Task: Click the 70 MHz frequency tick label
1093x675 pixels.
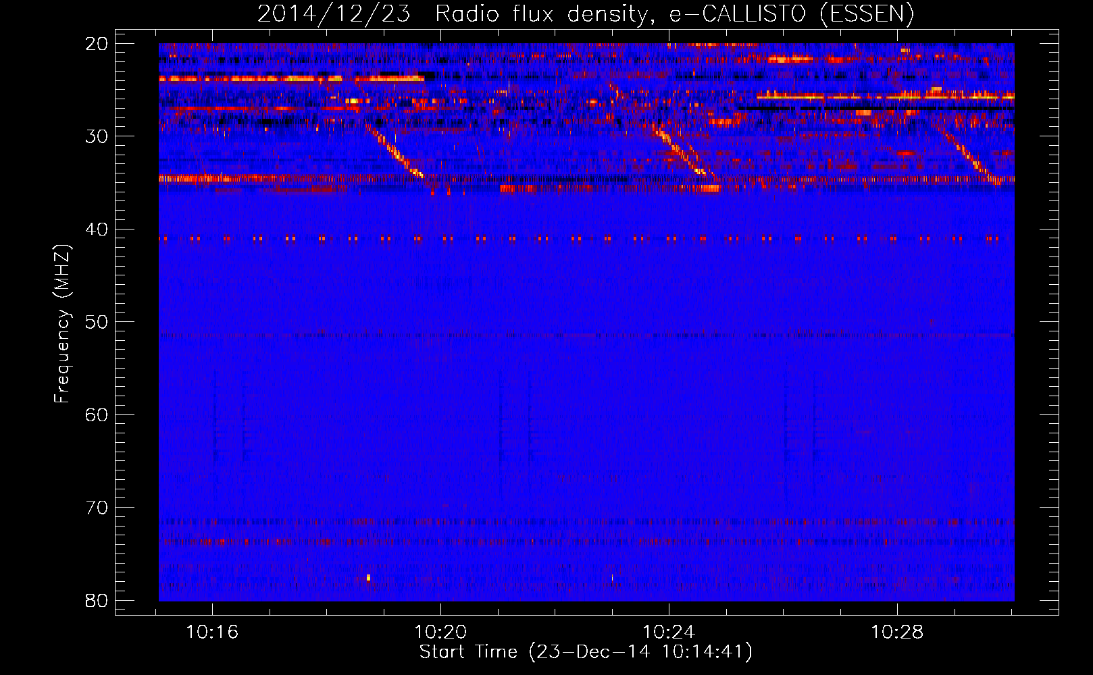Action: pyautogui.click(x=97, y=508)
